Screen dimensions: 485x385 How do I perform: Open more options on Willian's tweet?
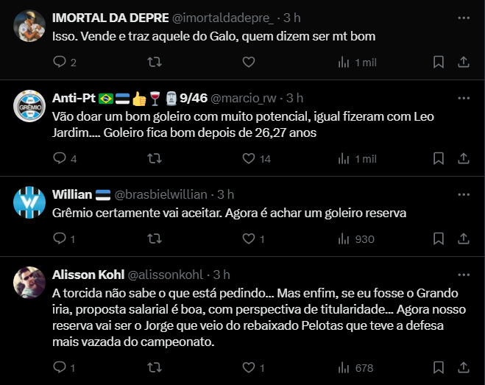[x=462, y=194]
